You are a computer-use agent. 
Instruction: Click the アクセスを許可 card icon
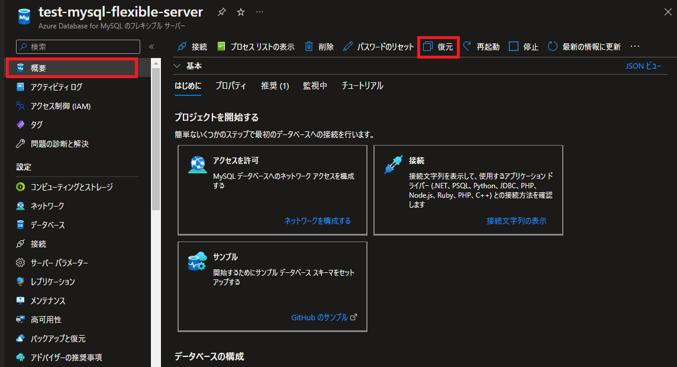(x=198, y=165)
